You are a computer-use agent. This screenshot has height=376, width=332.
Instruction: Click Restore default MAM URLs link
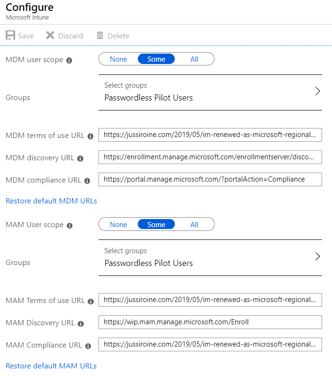[51, 366]
